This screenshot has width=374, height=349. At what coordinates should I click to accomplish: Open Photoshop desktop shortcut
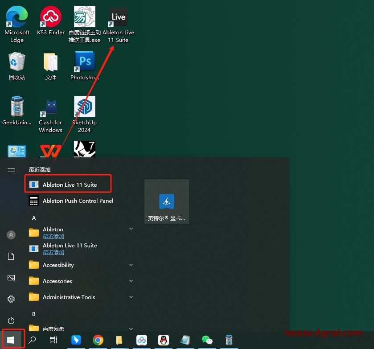pyautogui.click(x=84, y=66)
